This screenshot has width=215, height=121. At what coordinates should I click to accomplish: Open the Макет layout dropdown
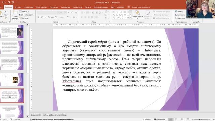click(x=24, y=11)
